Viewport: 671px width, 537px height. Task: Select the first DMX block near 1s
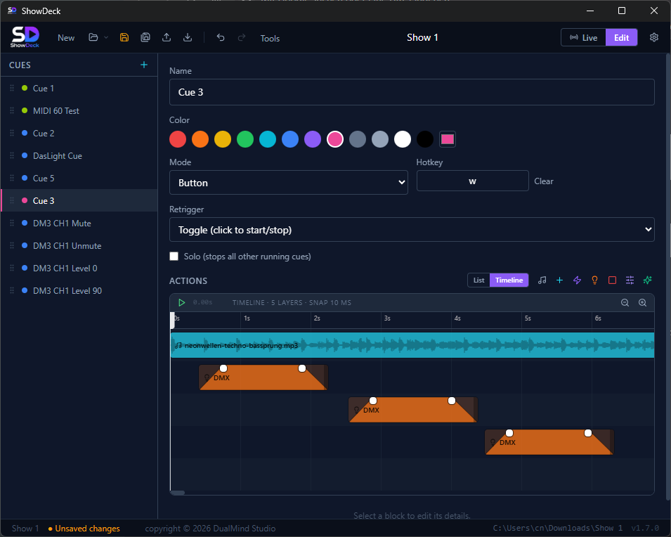coord(263,379)
